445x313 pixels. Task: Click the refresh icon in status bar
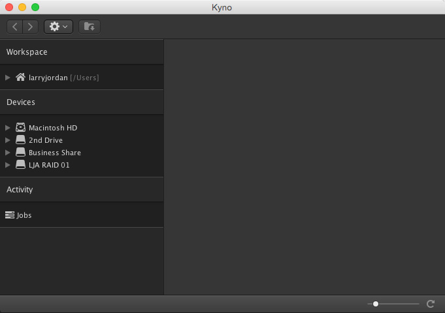click(x=431, y=304)
